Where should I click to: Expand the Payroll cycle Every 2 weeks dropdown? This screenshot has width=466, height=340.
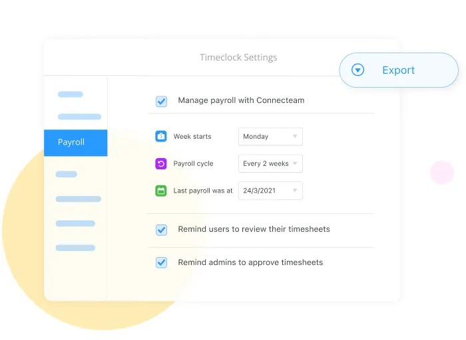[270, 164]
